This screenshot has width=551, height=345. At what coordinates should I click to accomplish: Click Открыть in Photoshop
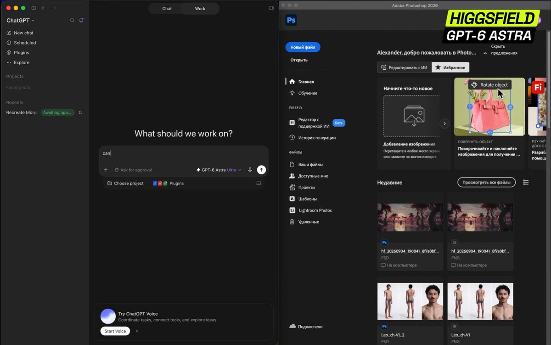(299, 60)
